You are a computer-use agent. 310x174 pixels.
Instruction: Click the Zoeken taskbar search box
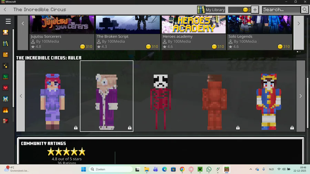[111, 169]
